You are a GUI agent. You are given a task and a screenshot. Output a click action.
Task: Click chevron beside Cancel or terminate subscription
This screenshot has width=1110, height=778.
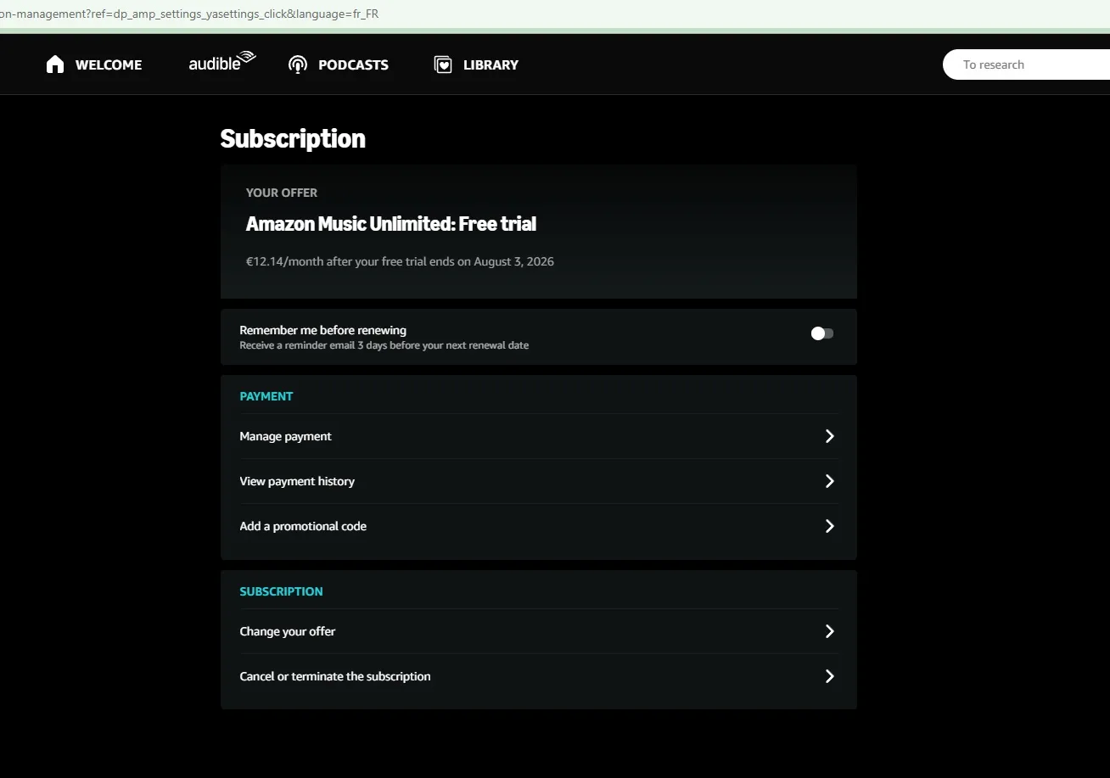pos(830,676)
